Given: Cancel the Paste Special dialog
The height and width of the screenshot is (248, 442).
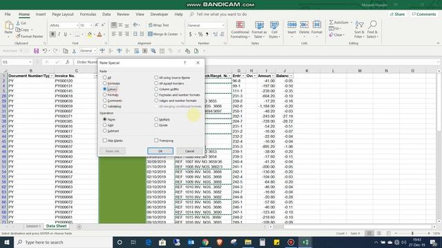Looking at the screenshot, I should click(189, 151).
